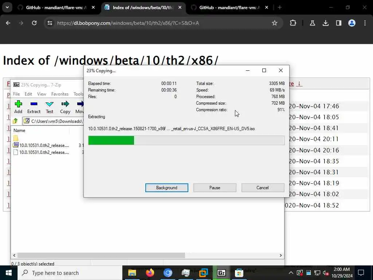Open the View menu in 7-Zip
This screenshot has height=280, width=373.
[x=42, y=94]
